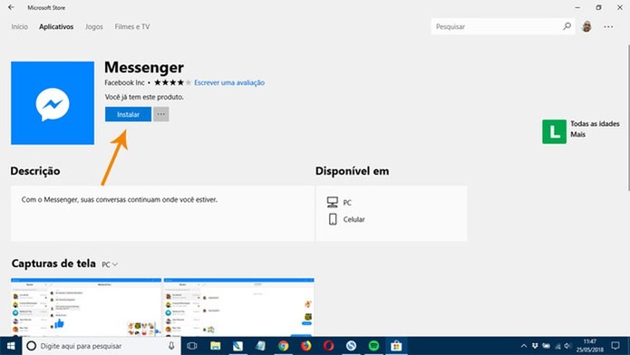Launch Google Chrome from the taskbar
The height and width of the screenshot is (355, 630).
(x=283, y=346)
